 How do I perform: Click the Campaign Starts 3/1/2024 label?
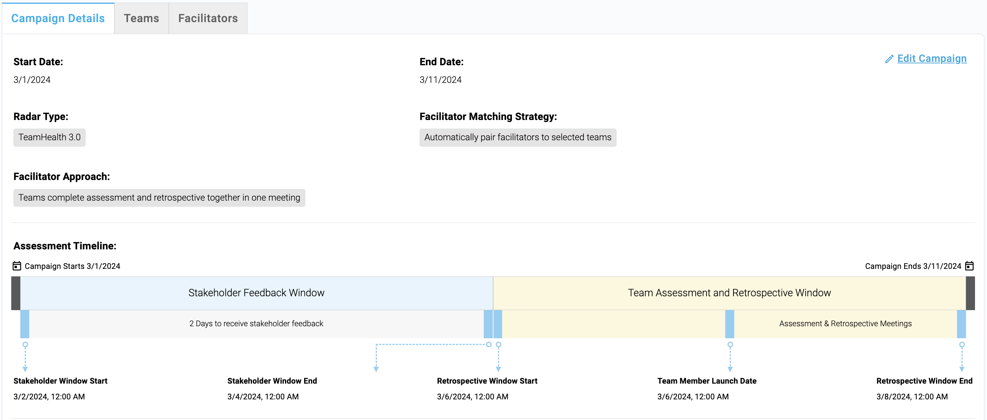click(x=72, y=266)
